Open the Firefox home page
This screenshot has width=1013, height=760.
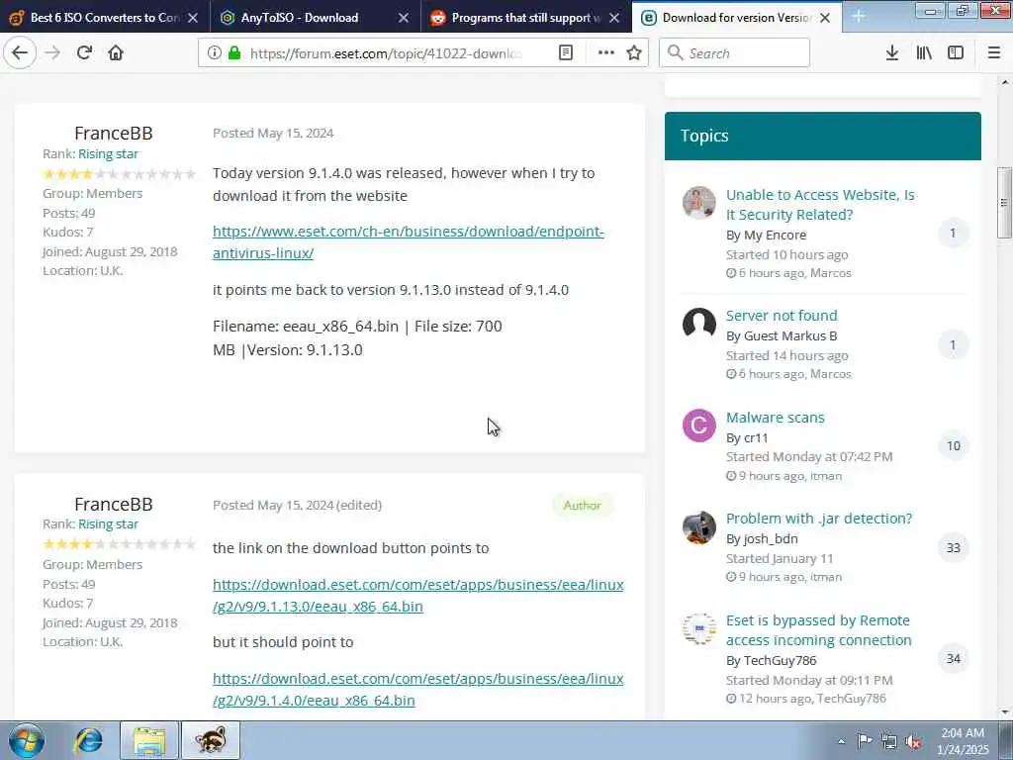116,53
